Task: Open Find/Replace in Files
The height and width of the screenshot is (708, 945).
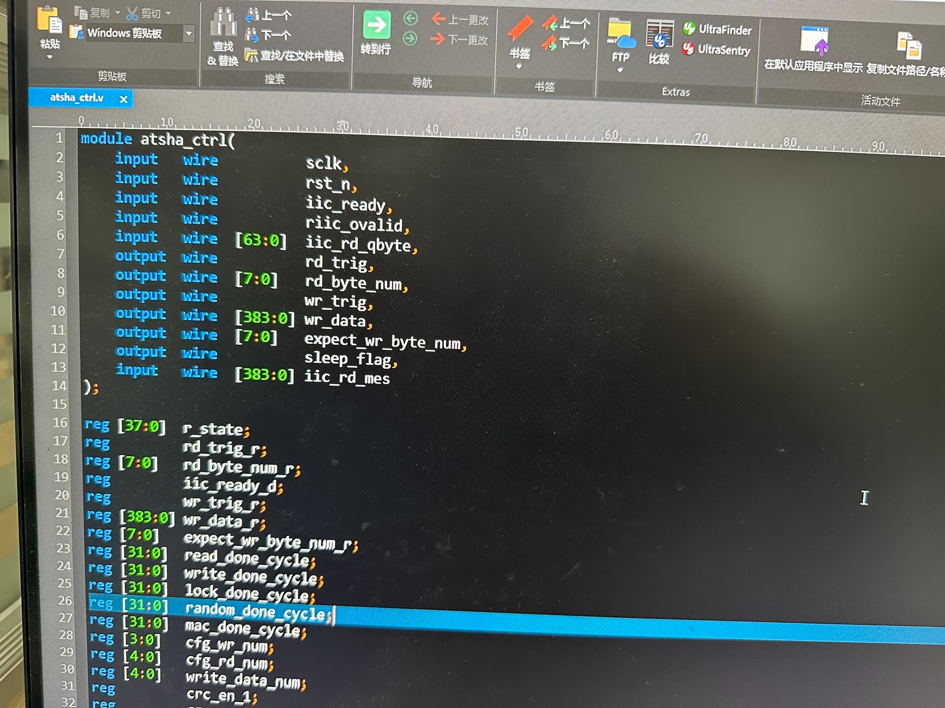Action: (294, 56)
